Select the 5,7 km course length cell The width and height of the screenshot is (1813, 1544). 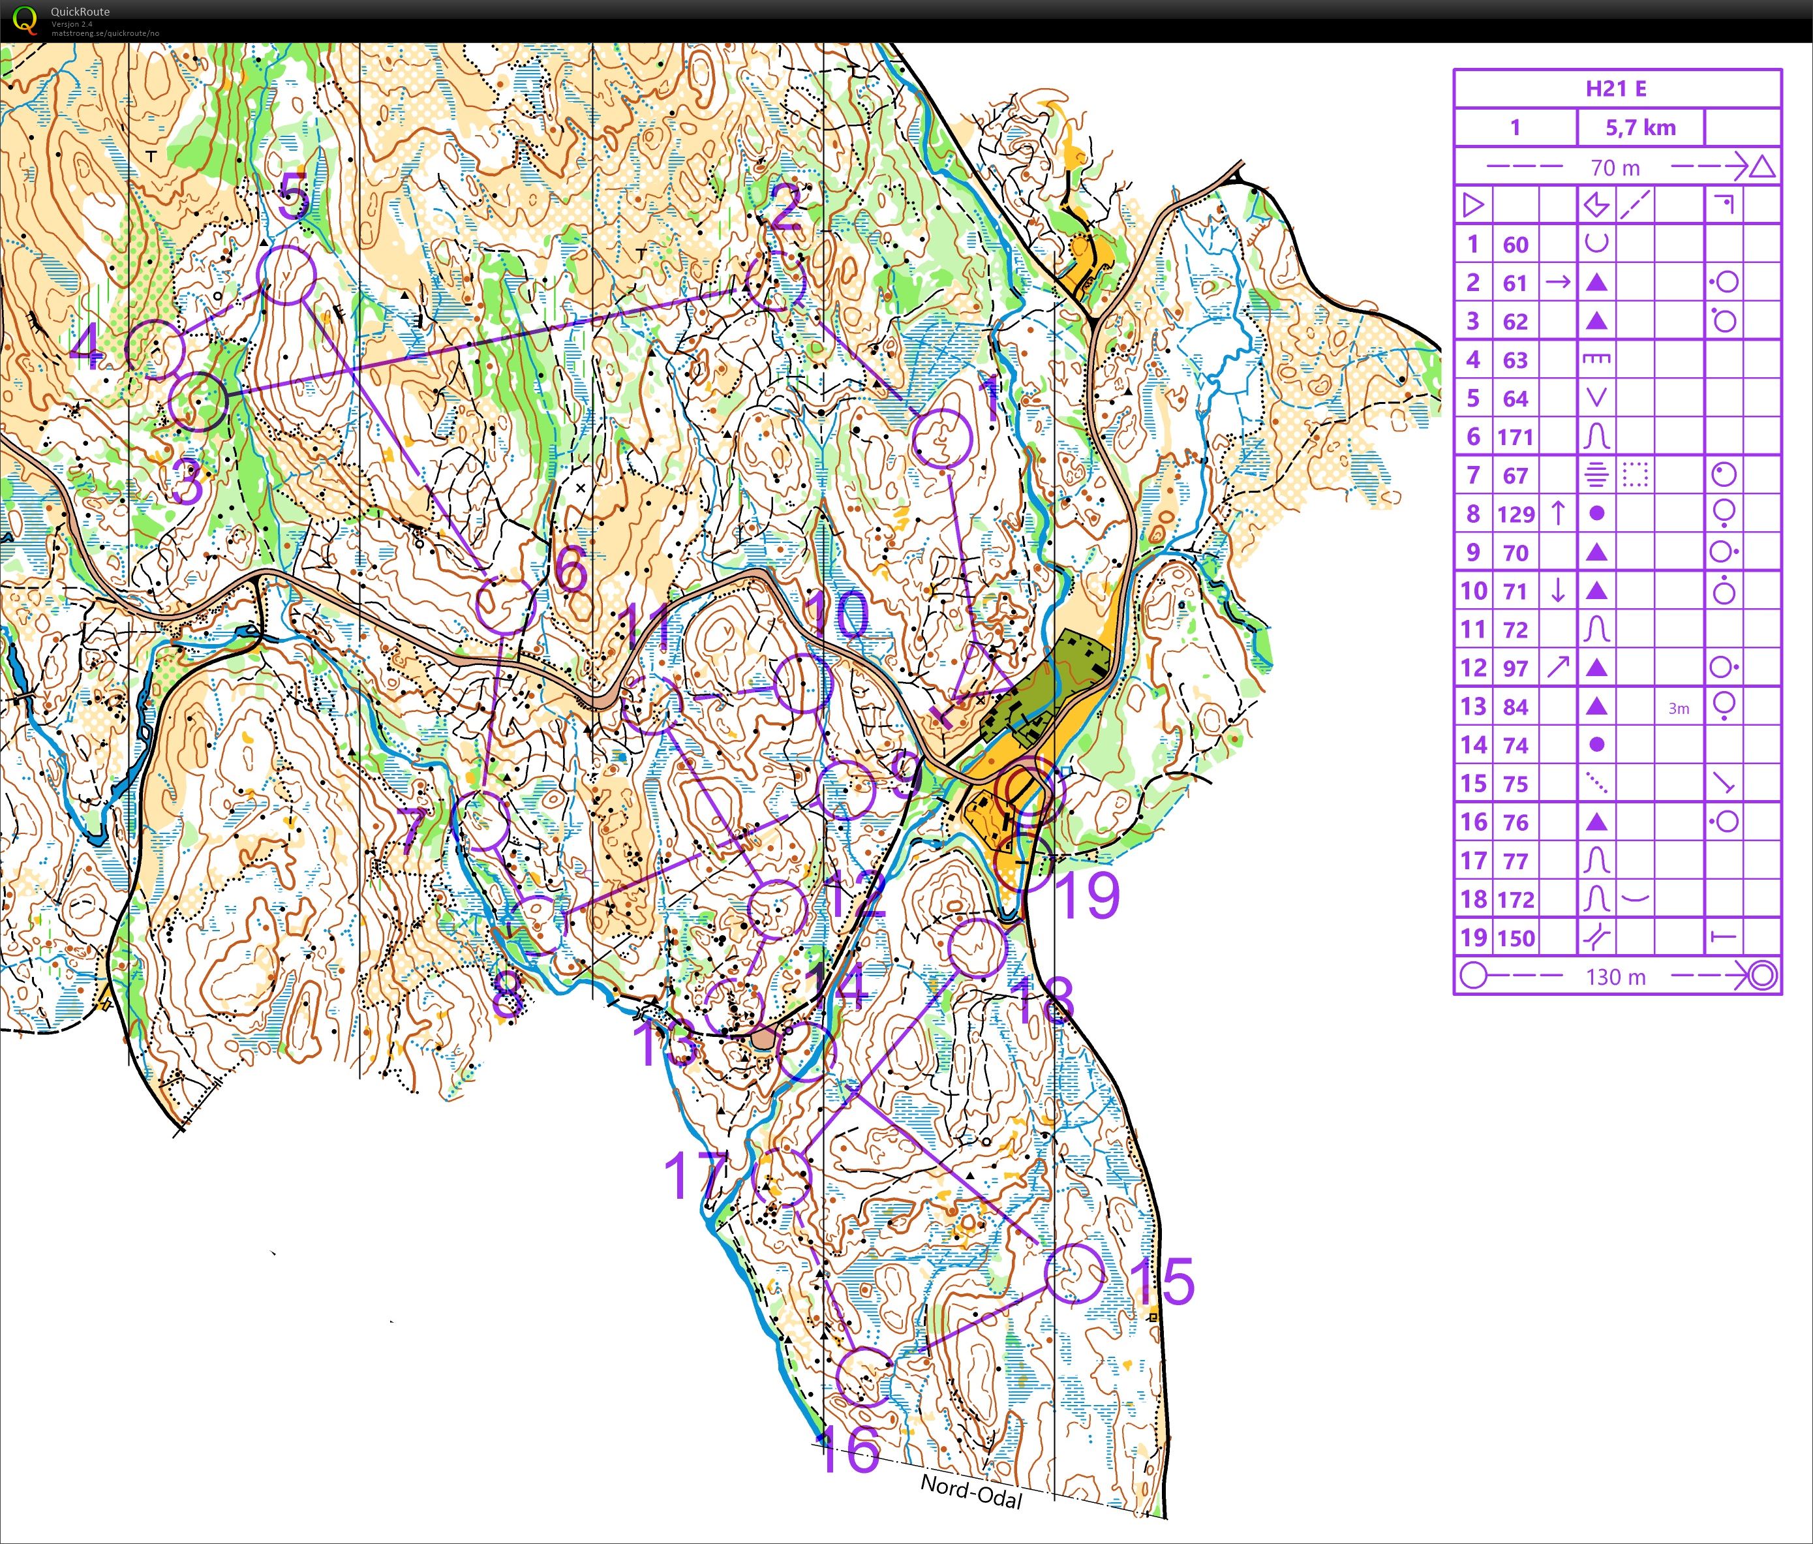1639,128
